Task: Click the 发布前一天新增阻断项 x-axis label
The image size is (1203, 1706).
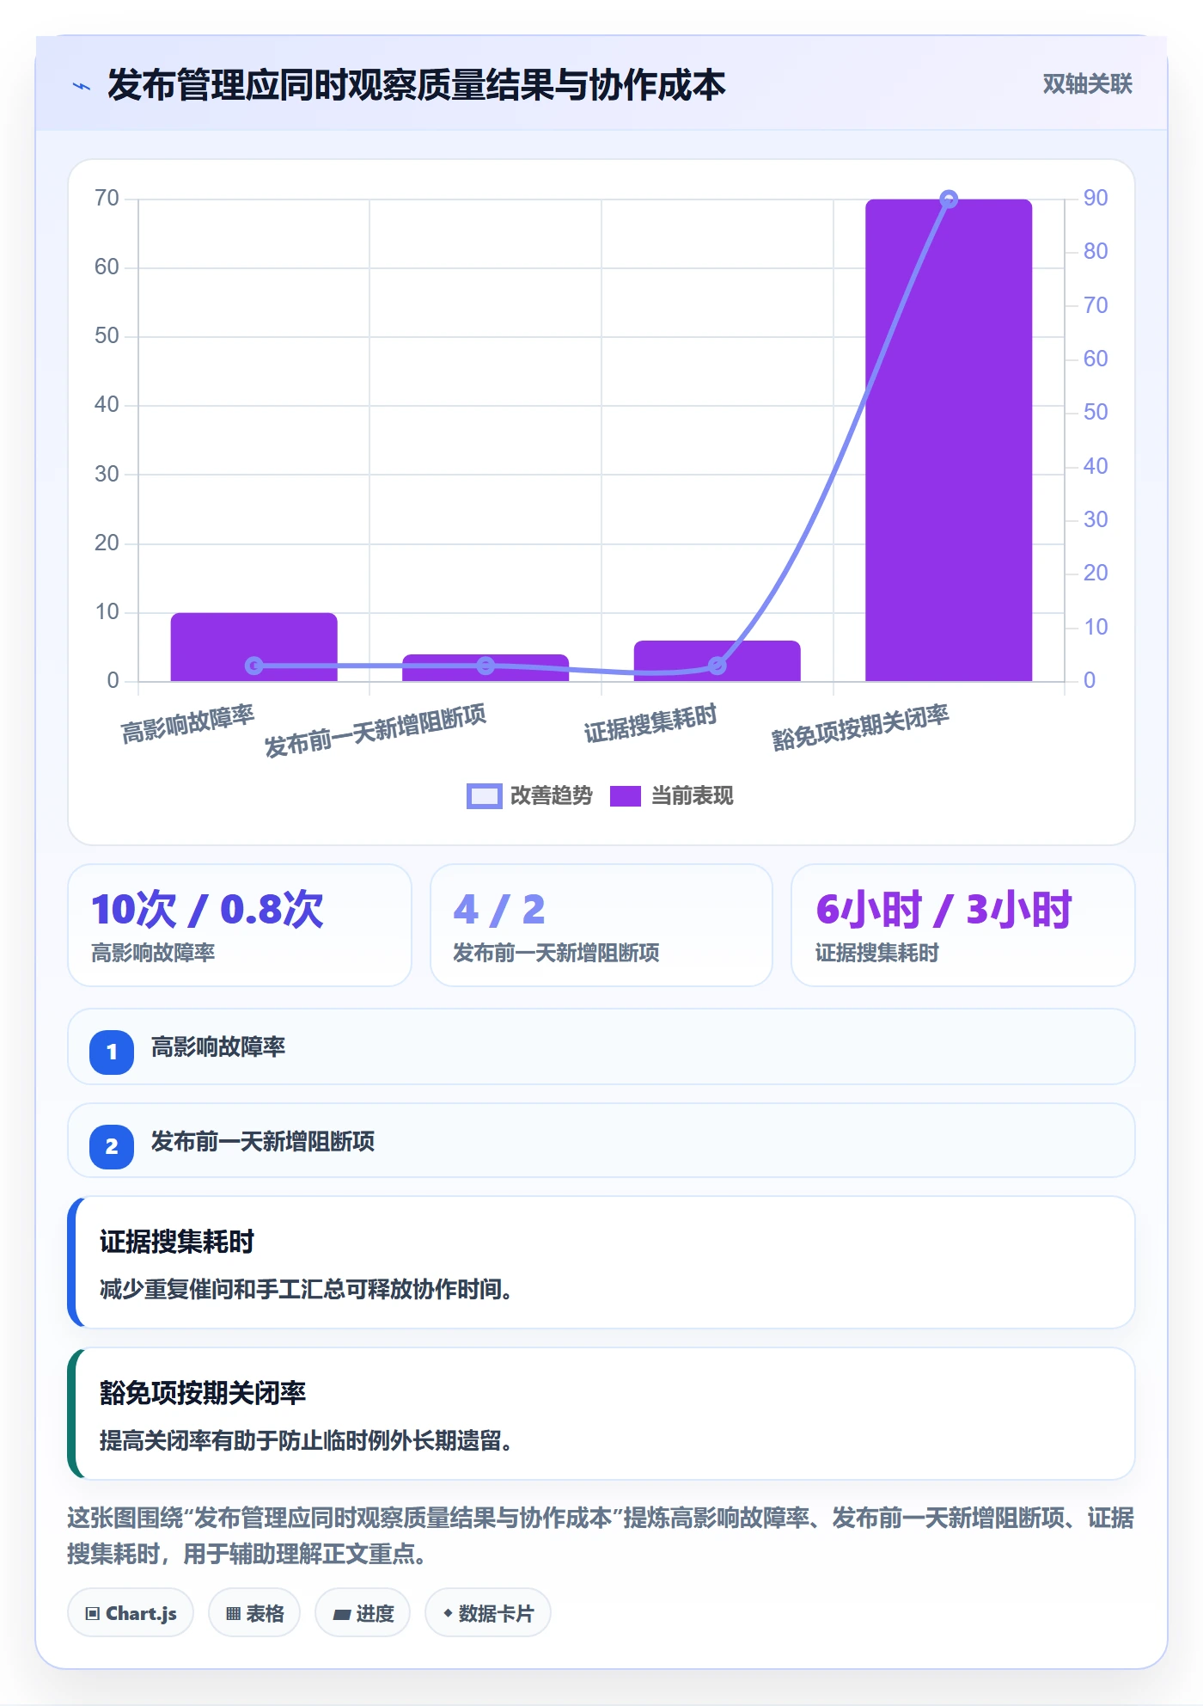Action: coord(376,731)
